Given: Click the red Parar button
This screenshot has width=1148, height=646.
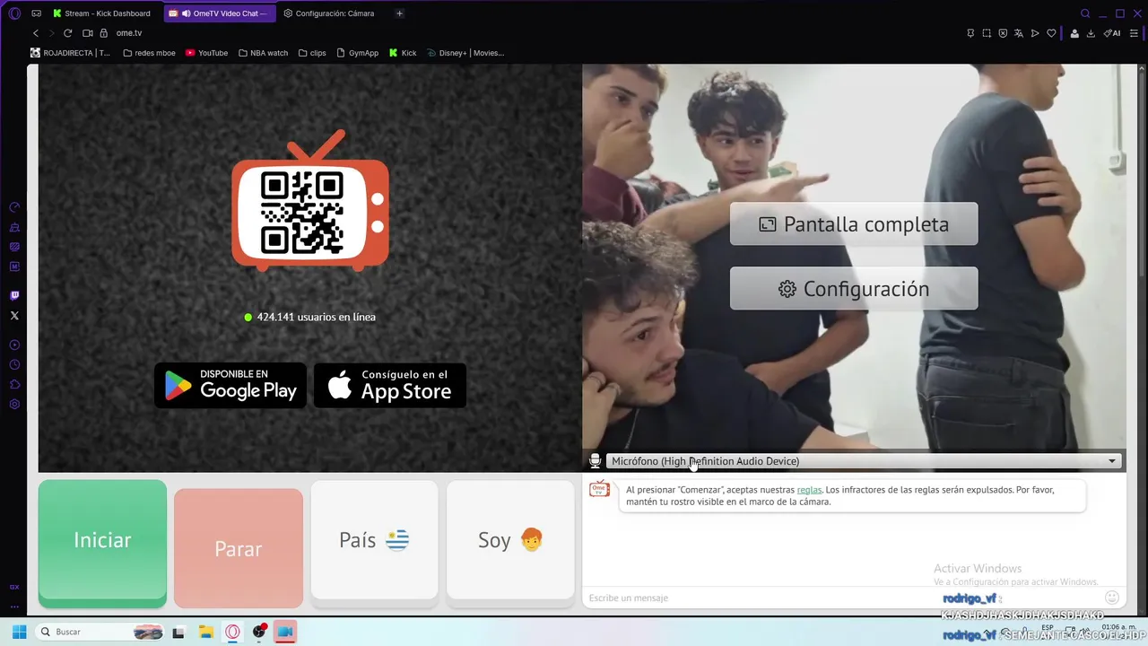Looking at the screenshot, I should click(x=239, y=548).
